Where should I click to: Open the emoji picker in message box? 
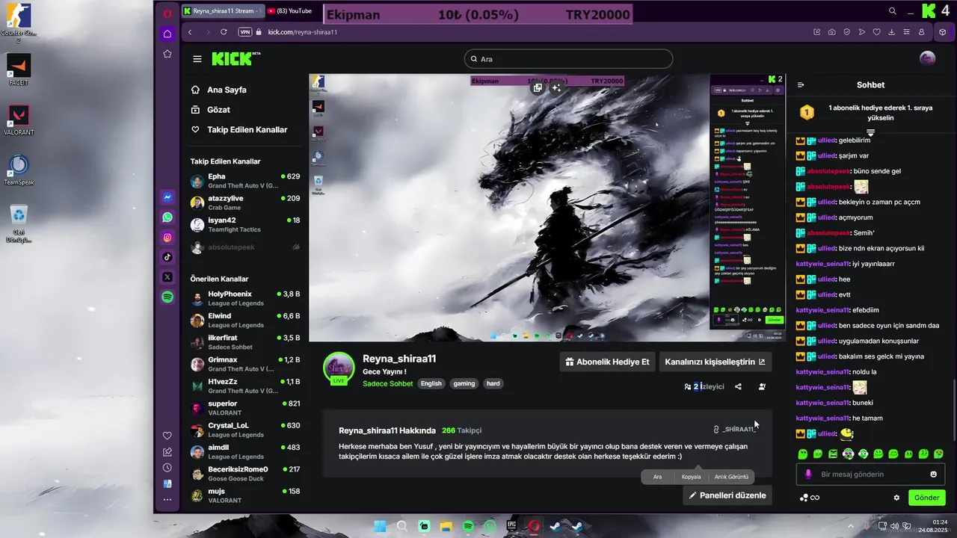click(933, 474)
